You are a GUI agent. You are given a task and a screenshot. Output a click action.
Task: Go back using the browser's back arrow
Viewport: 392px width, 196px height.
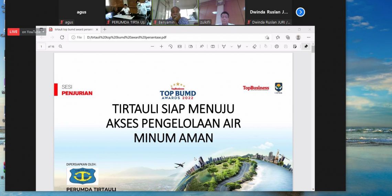[42, 37]
